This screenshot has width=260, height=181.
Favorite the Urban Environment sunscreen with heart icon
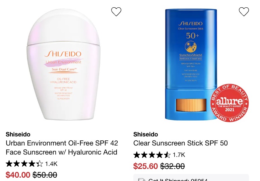tap(116, 12)
